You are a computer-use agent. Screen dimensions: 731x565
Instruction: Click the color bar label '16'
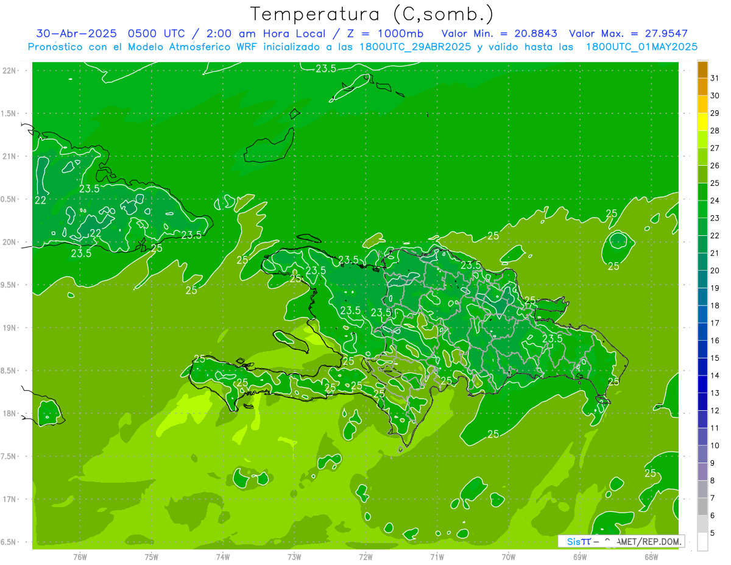point(715,341)
